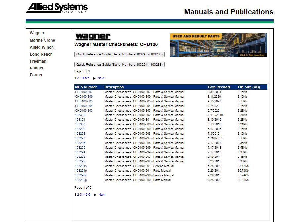Click the MCS Number column header
The image size is (298, 224).
tap(86, 87)
